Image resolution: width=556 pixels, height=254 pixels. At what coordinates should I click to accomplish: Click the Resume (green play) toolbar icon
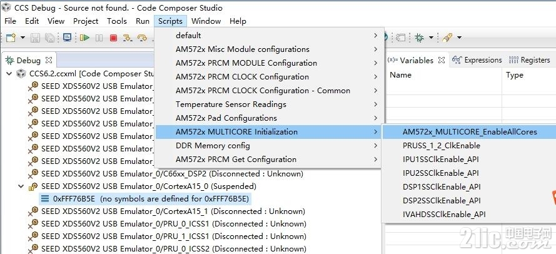tap(84, 38)
